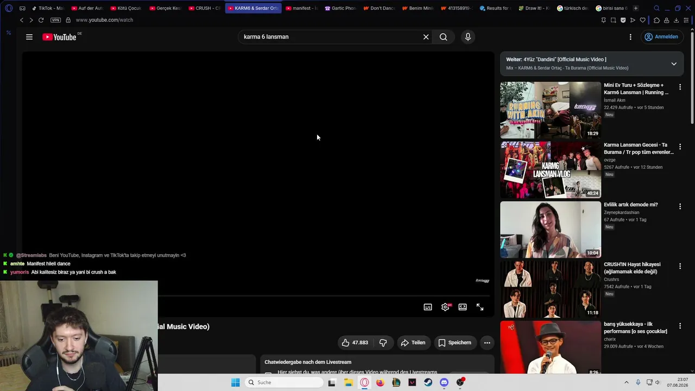The image size is (695, 391).
Task: Open Steam from the taskbar
Action: (428, 382)
